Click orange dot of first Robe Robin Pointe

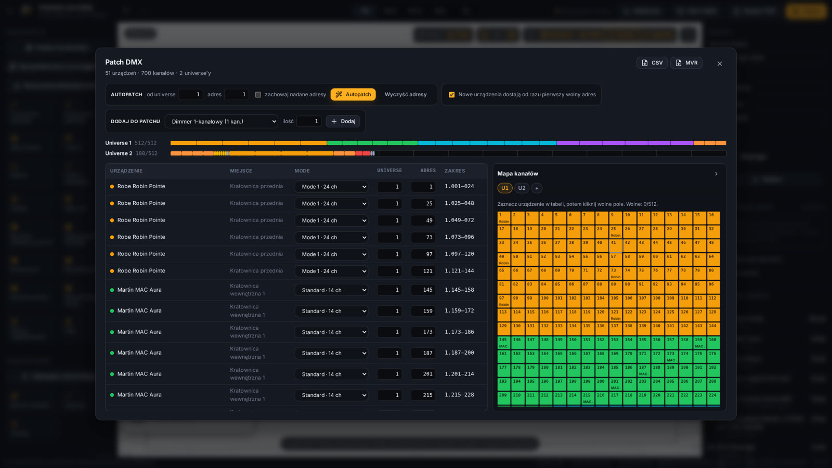112,187
